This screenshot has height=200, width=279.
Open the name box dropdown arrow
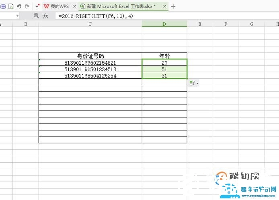[x=17, y=16]
